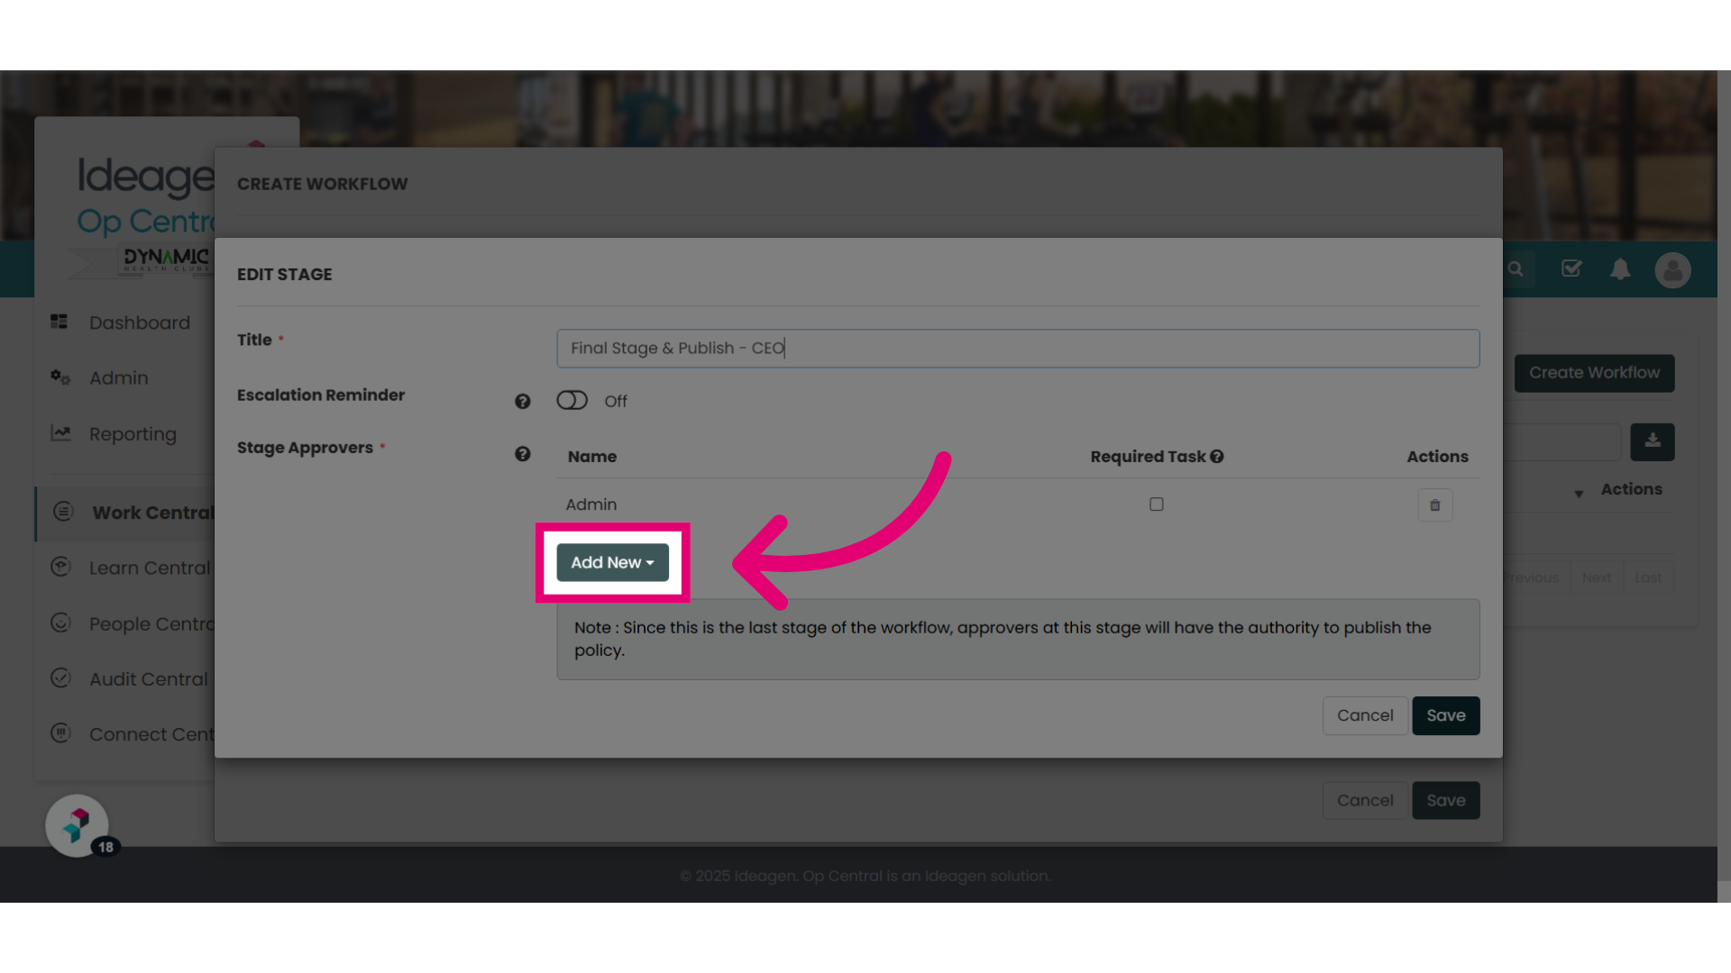
Task: Open the notifications bell
Action: [1620, 269]
